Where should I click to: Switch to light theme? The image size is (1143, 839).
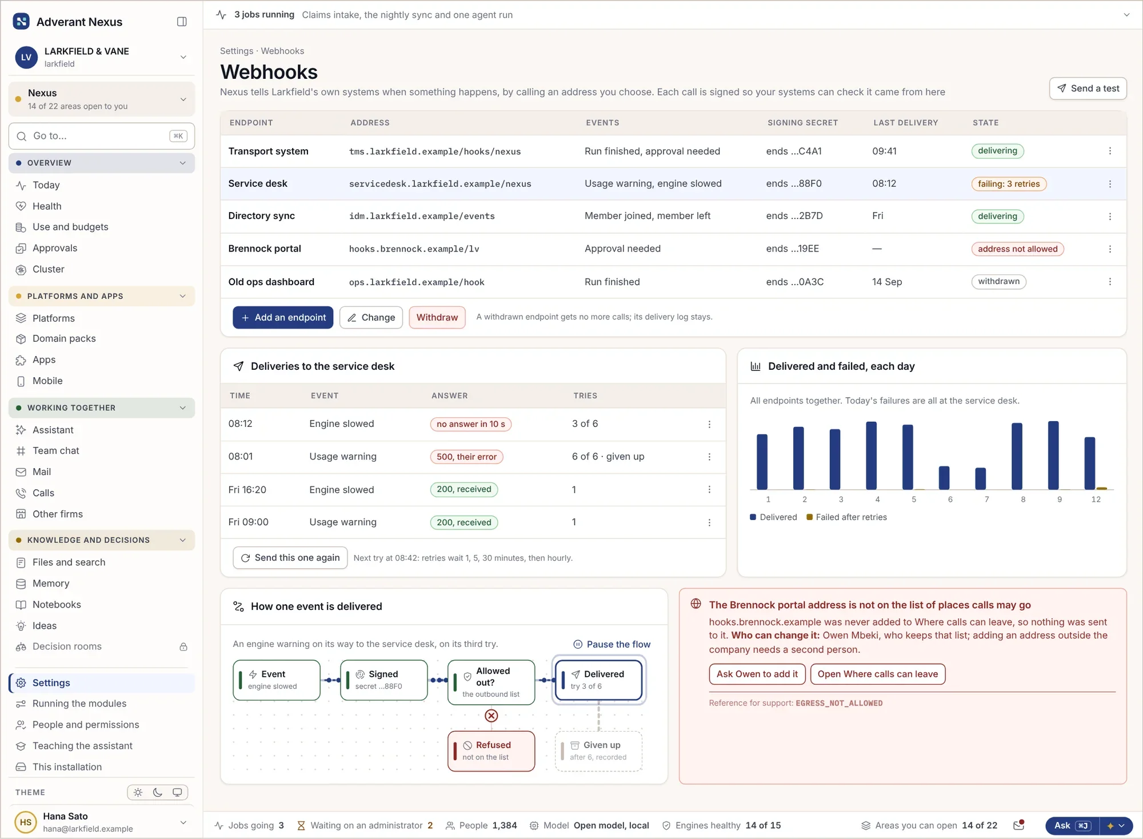point(138,792)
